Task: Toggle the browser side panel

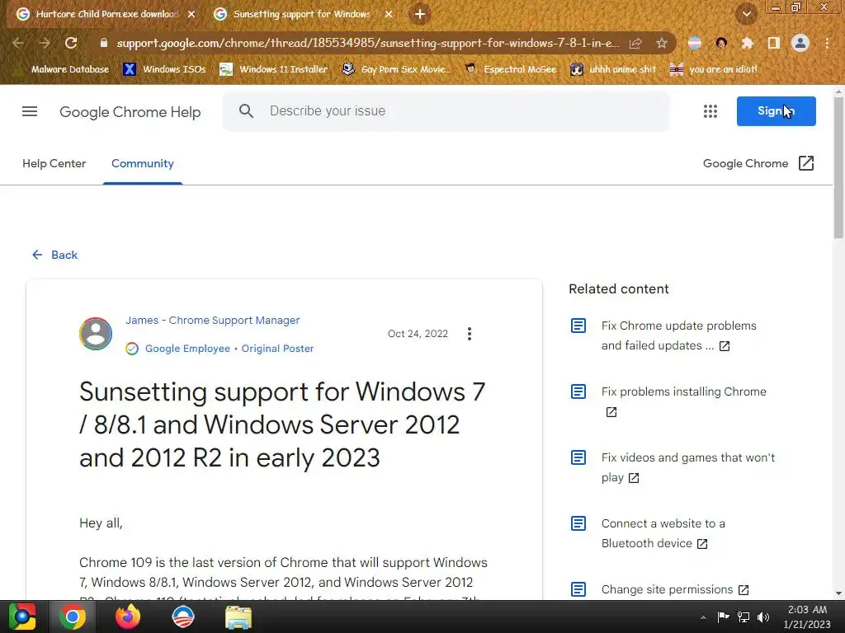Action: pos(773,43)
